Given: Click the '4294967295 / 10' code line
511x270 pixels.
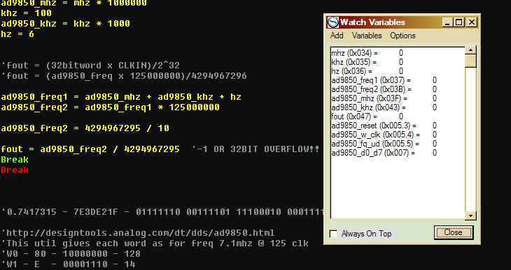Looking at the screenshot, I should click(85, 128).
